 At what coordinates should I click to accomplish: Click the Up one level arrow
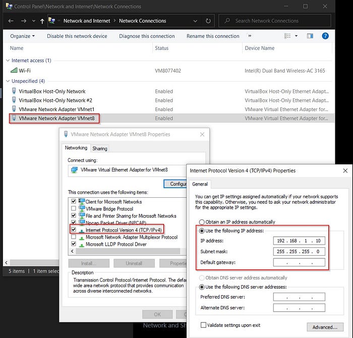[x=41, y=21]
